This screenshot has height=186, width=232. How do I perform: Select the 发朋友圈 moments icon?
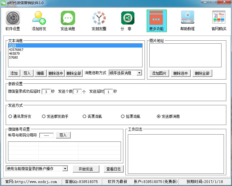click(99, 18)
